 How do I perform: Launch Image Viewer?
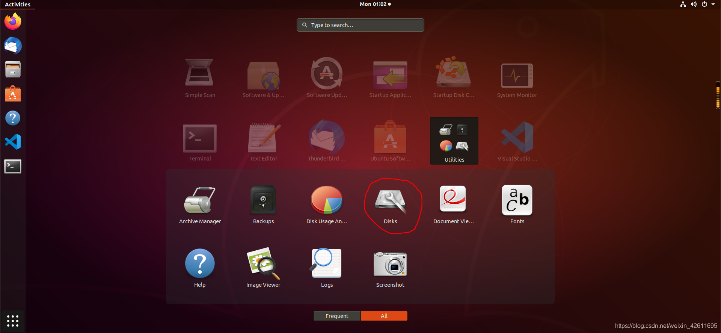(x=263, y=268)
